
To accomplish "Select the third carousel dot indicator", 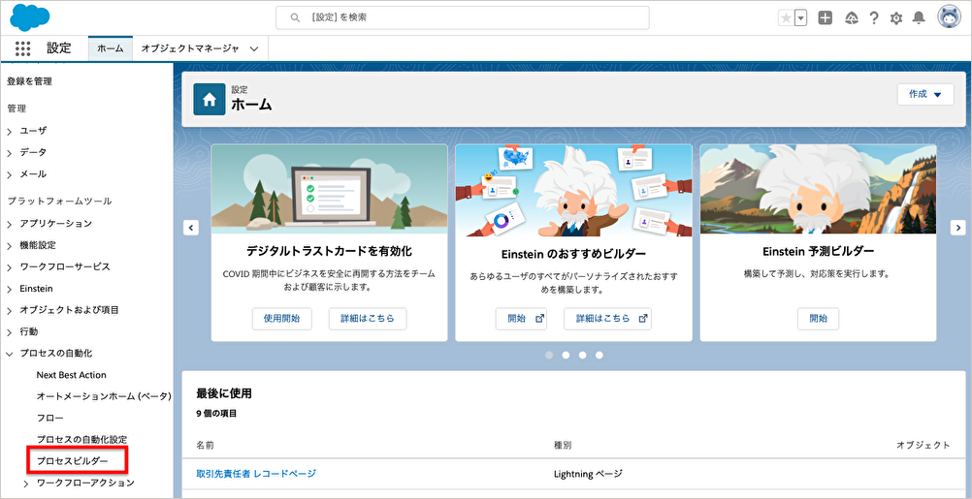I will [x=583, y=356].
